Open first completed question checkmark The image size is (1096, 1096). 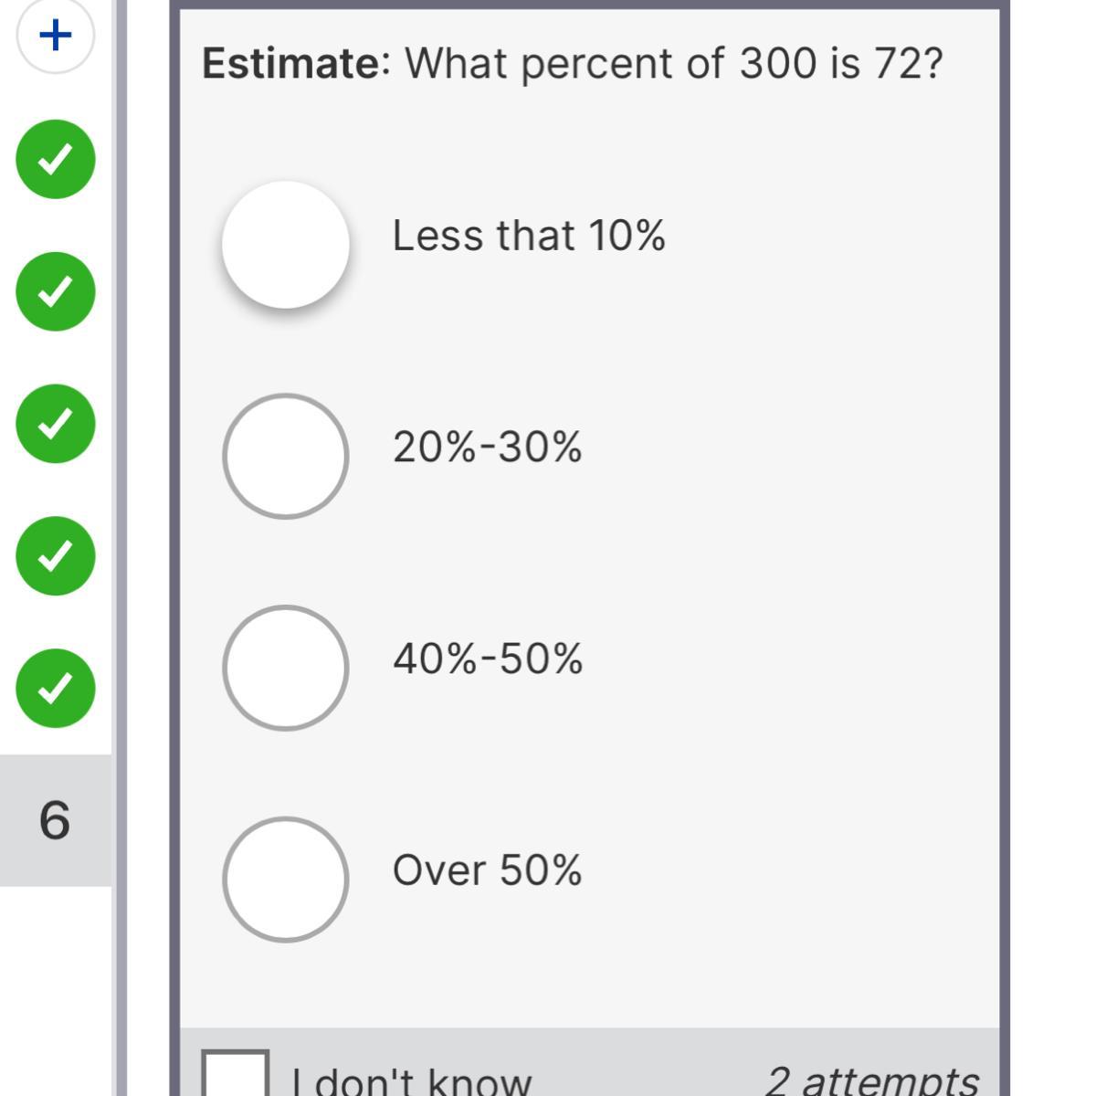[x=56, y=159]
